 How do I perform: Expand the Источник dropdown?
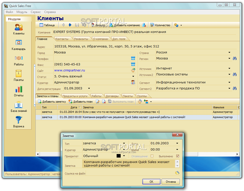pos(229,68)
